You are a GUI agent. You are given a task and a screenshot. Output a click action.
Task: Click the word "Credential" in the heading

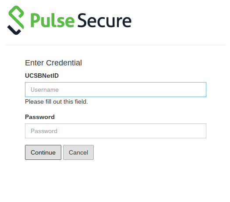click(64, 63)
